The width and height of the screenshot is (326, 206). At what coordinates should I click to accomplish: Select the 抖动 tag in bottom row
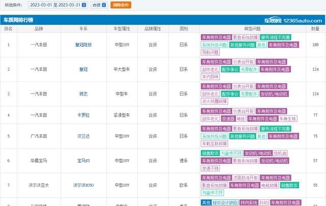[263, 202]
